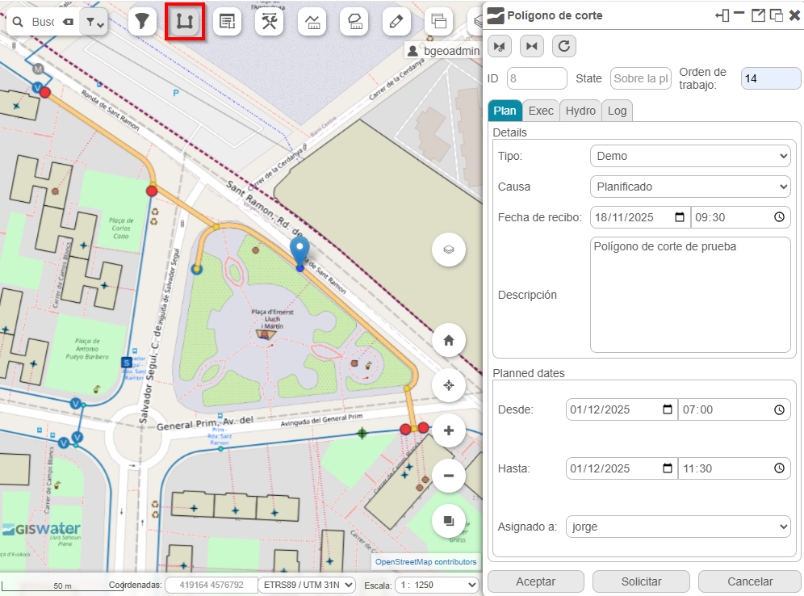Zoom in the map with plus button
The height and width of the screenshot is (596, 804).
pyautogui.click(x=449, y=430)
